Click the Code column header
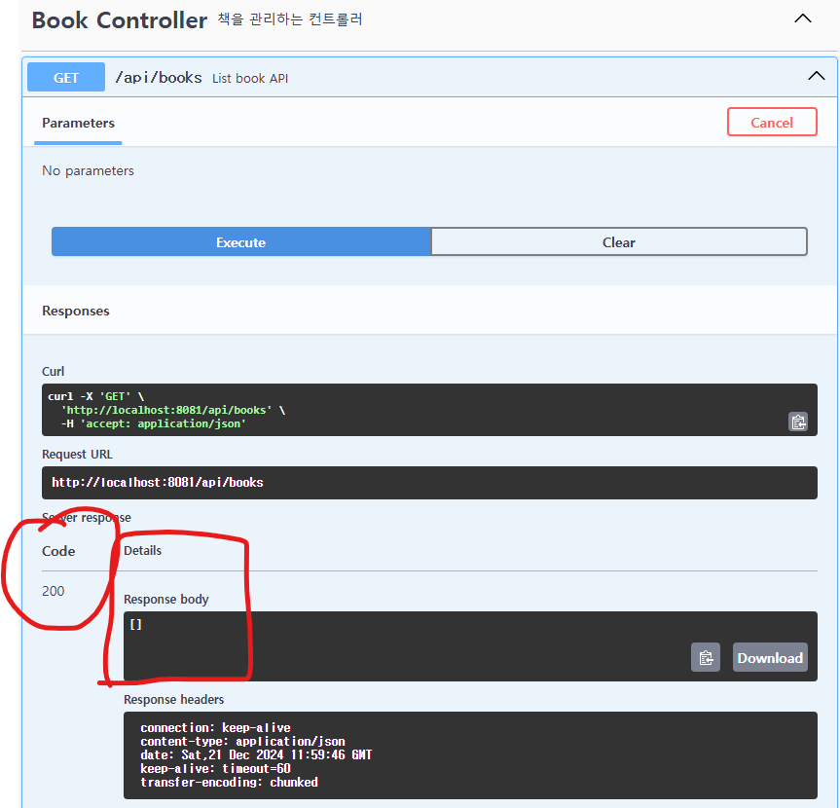 tap(58, 551)
